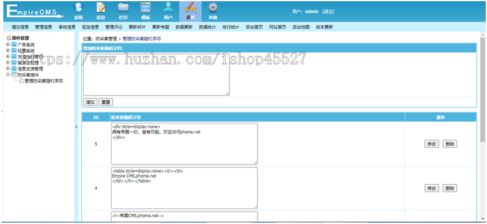Screen dimensions: 487x224
Task: Click the folder icon of 投票系统
Action: click(14, 50)
